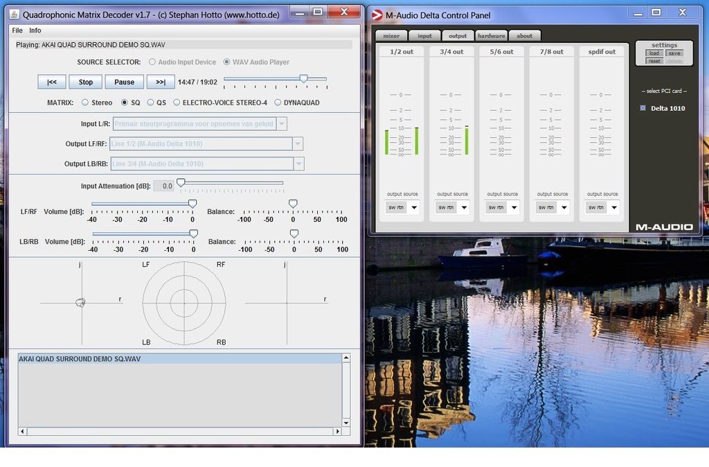Click the LB/RB Volume slider handle

point(194,233)
